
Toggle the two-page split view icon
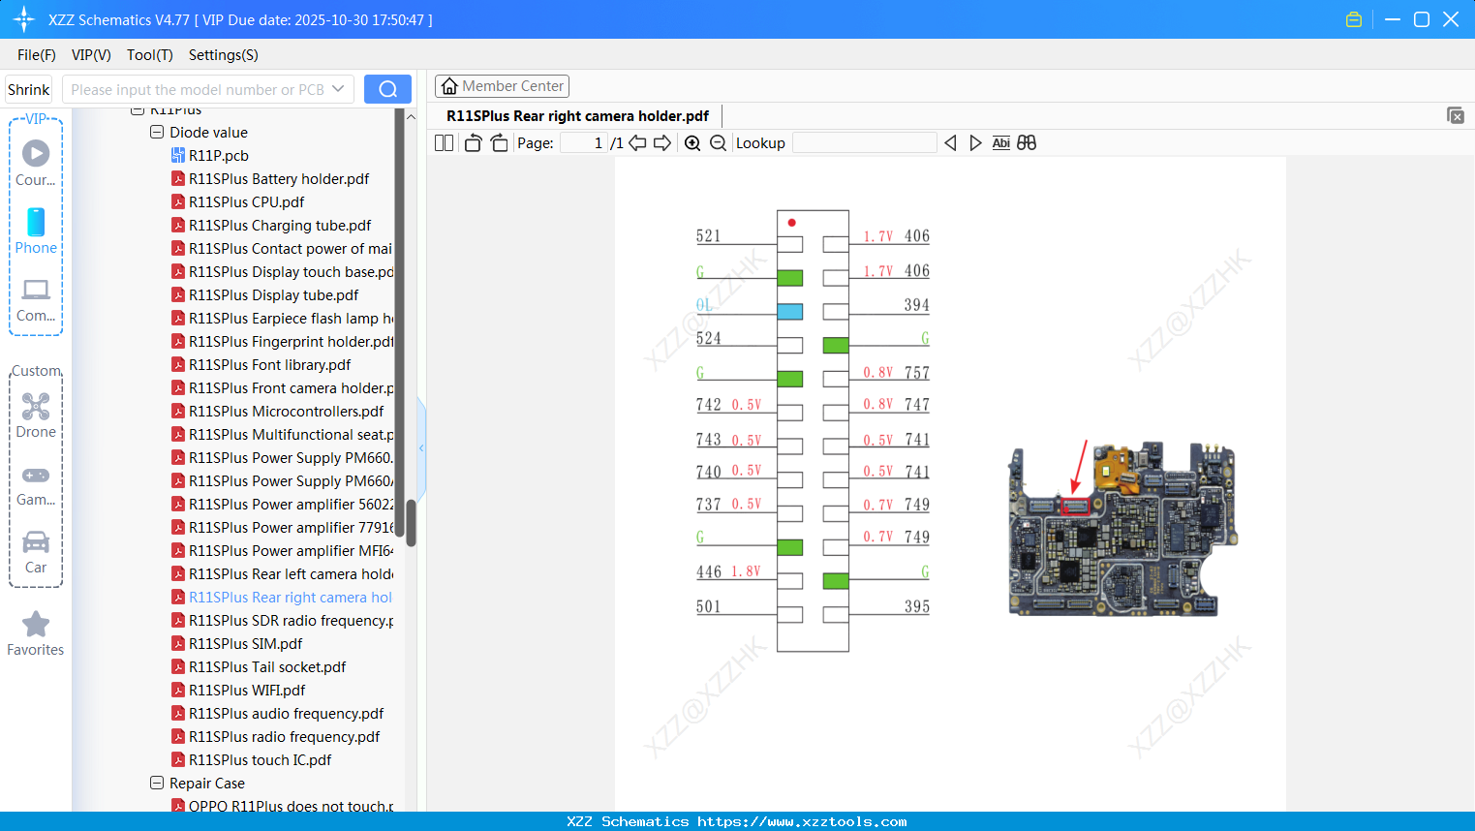click(x=444, y=143)
